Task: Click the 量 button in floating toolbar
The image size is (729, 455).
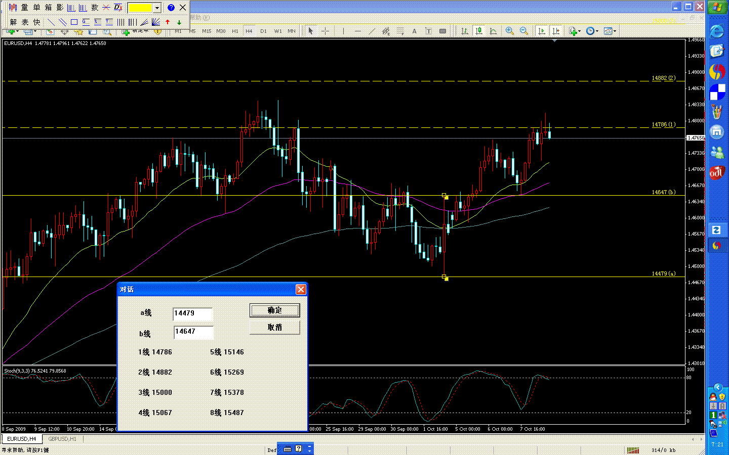Action: click(24, 8)
